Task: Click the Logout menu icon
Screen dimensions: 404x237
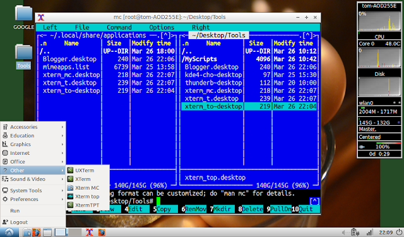Action: (5, 222)
